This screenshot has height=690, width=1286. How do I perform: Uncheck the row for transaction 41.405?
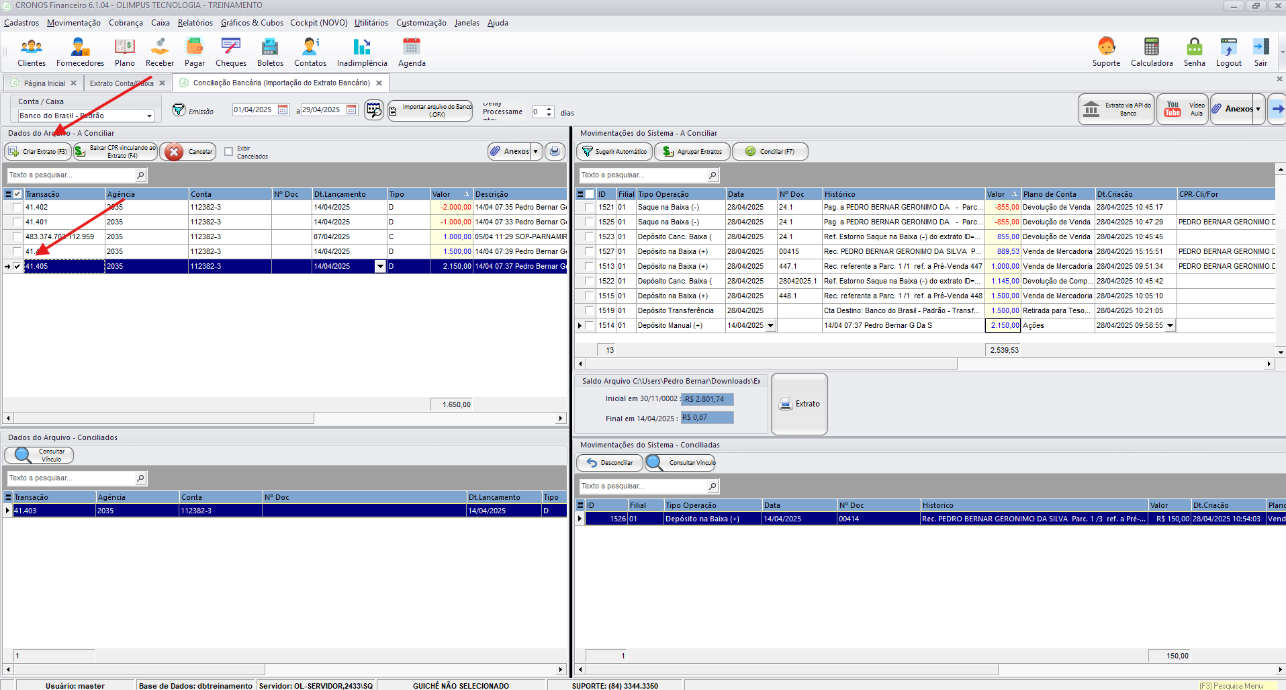[17, 266]
